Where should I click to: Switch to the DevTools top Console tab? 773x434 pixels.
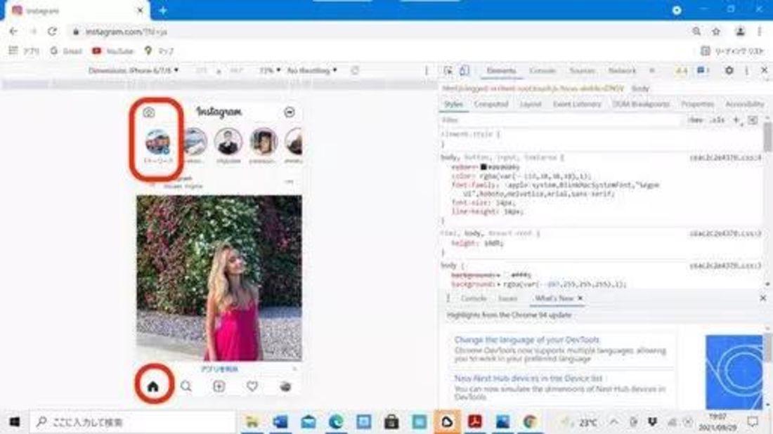coord(543,71)
